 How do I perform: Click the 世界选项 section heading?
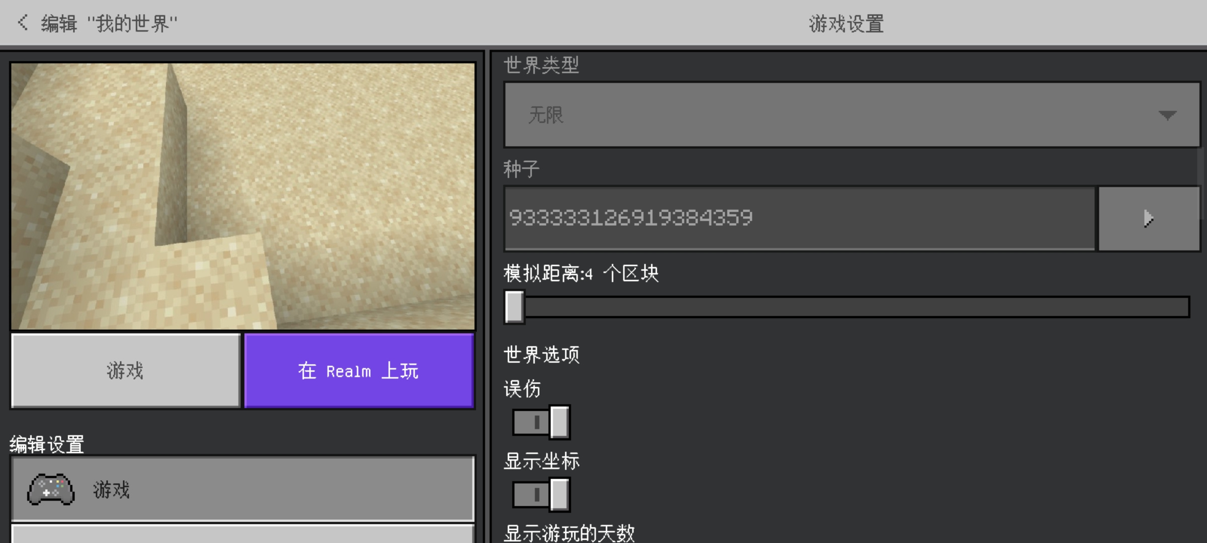542,354
